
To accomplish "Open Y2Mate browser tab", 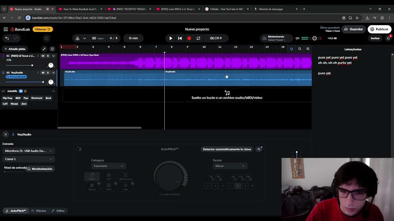I will click(227, 9).
